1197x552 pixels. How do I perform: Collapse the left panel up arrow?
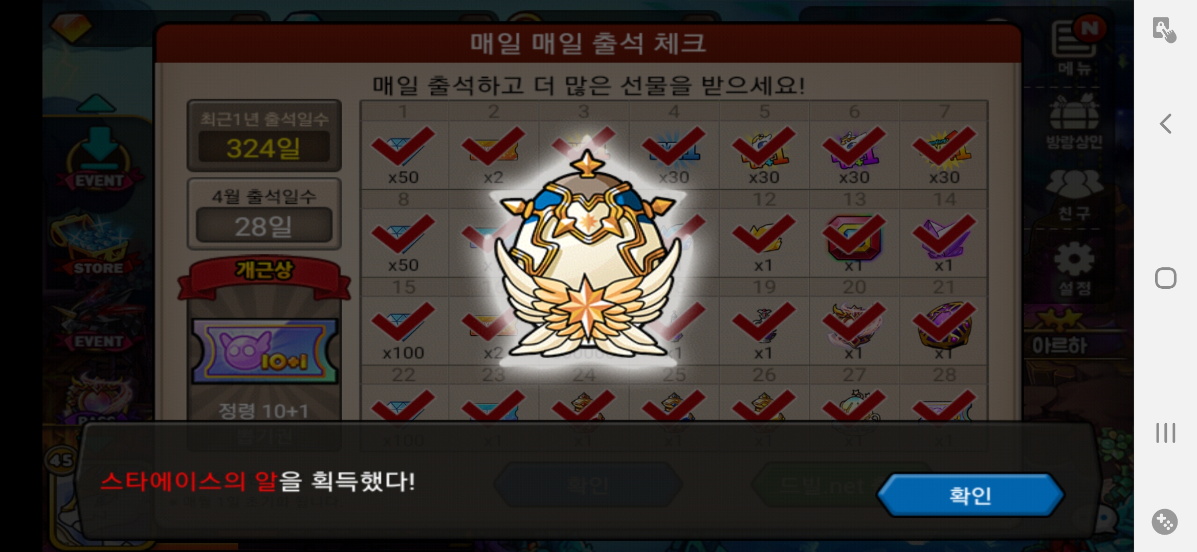coord(96,103)
